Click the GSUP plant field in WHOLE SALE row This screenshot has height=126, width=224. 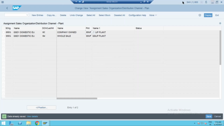pyautogui.click(x=89, y=36)
